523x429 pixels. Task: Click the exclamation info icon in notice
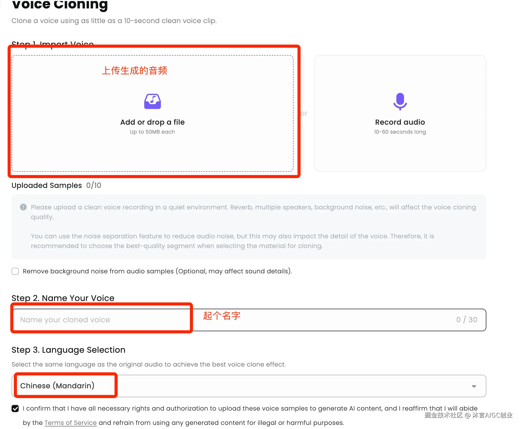[23, 207]
